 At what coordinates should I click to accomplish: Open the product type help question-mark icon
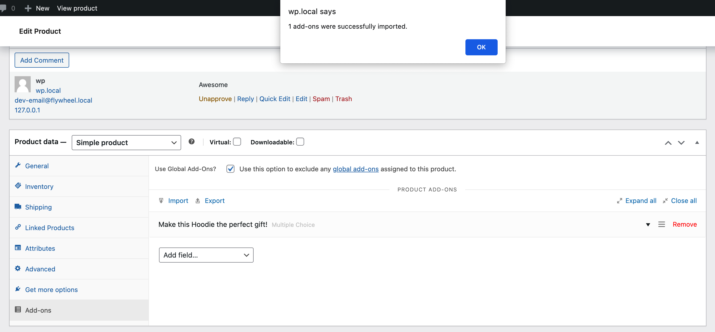click(x=191, y=142)
